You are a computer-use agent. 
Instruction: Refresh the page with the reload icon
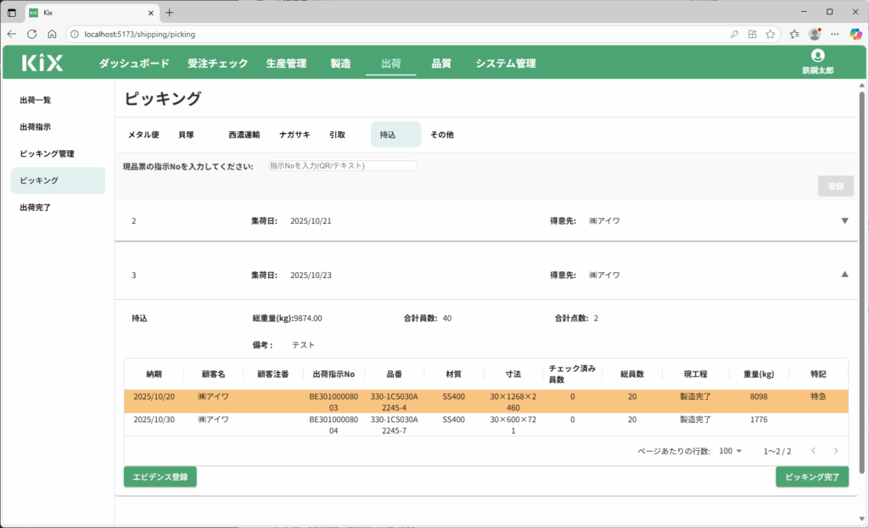(32, 34)
